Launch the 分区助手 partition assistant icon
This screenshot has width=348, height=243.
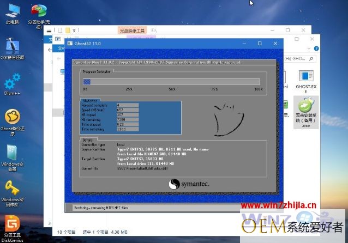pyautogui.click(x=39, y=16)
